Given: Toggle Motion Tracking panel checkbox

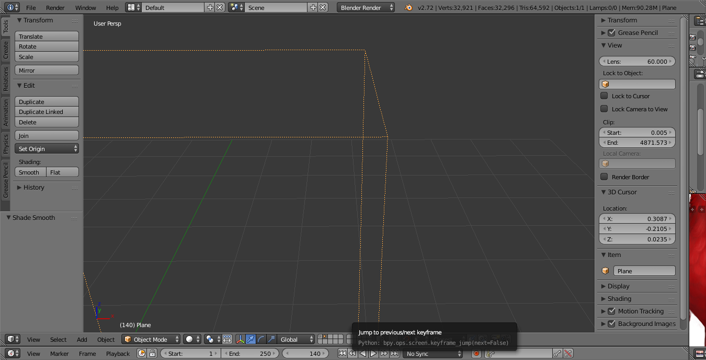Looking at the screenshot, I should [611, 311].
